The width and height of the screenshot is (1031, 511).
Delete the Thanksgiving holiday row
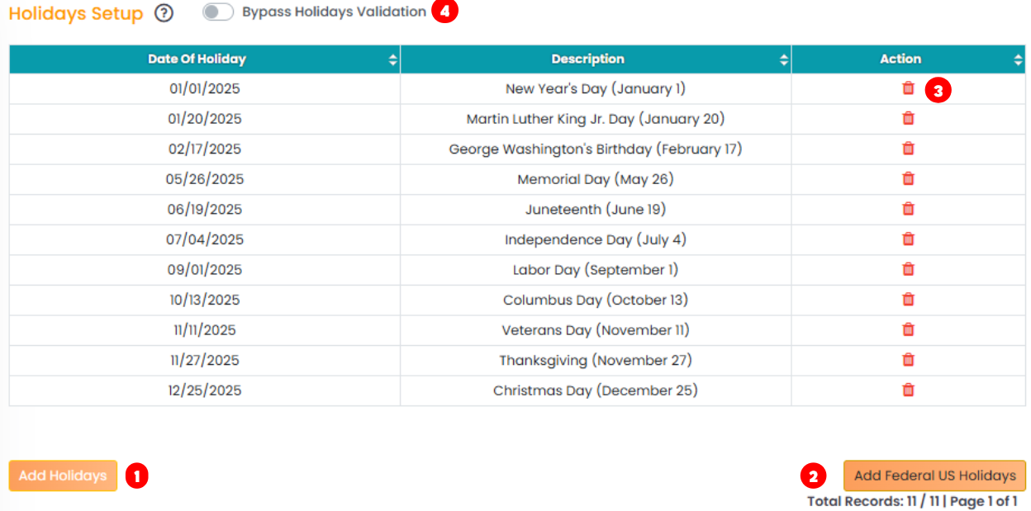coord(908,360)
